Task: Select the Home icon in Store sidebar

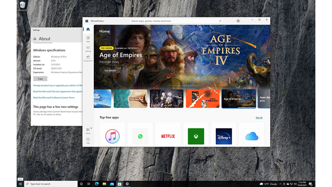Action: [88, 29]
